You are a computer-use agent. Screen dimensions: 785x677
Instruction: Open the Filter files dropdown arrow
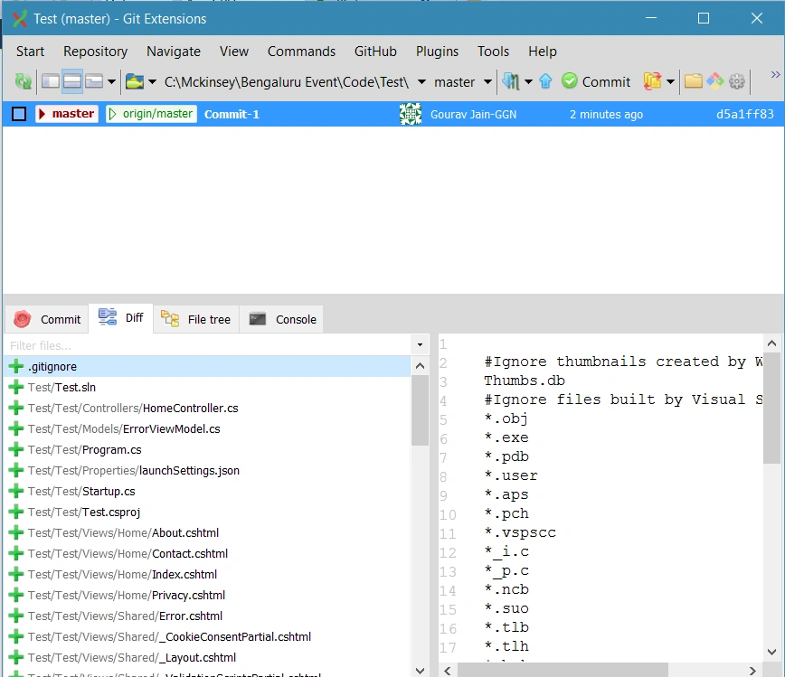[x=420, y=344]
